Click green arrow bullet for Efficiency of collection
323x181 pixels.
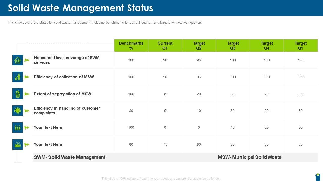click(27, 77)
